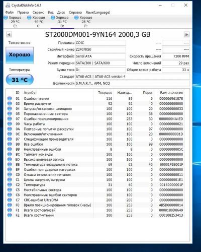Click status circle for 0C Включения/отключения
Screen dimensions: 201x252
click(x=10, y=134)
